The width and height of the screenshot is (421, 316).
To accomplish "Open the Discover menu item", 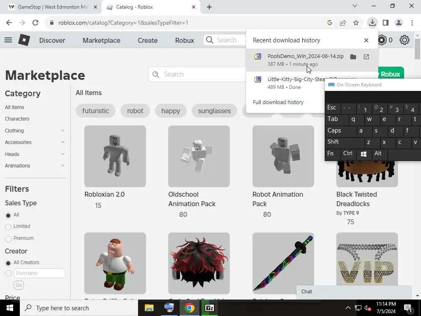I will click(52, 40).
